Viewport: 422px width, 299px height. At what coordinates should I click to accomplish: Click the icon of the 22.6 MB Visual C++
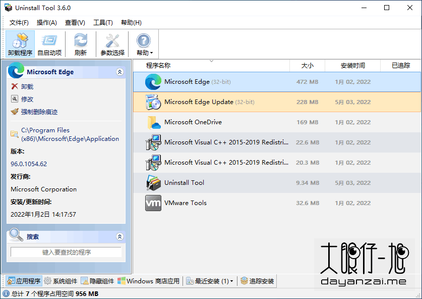(x=153, y=142)
